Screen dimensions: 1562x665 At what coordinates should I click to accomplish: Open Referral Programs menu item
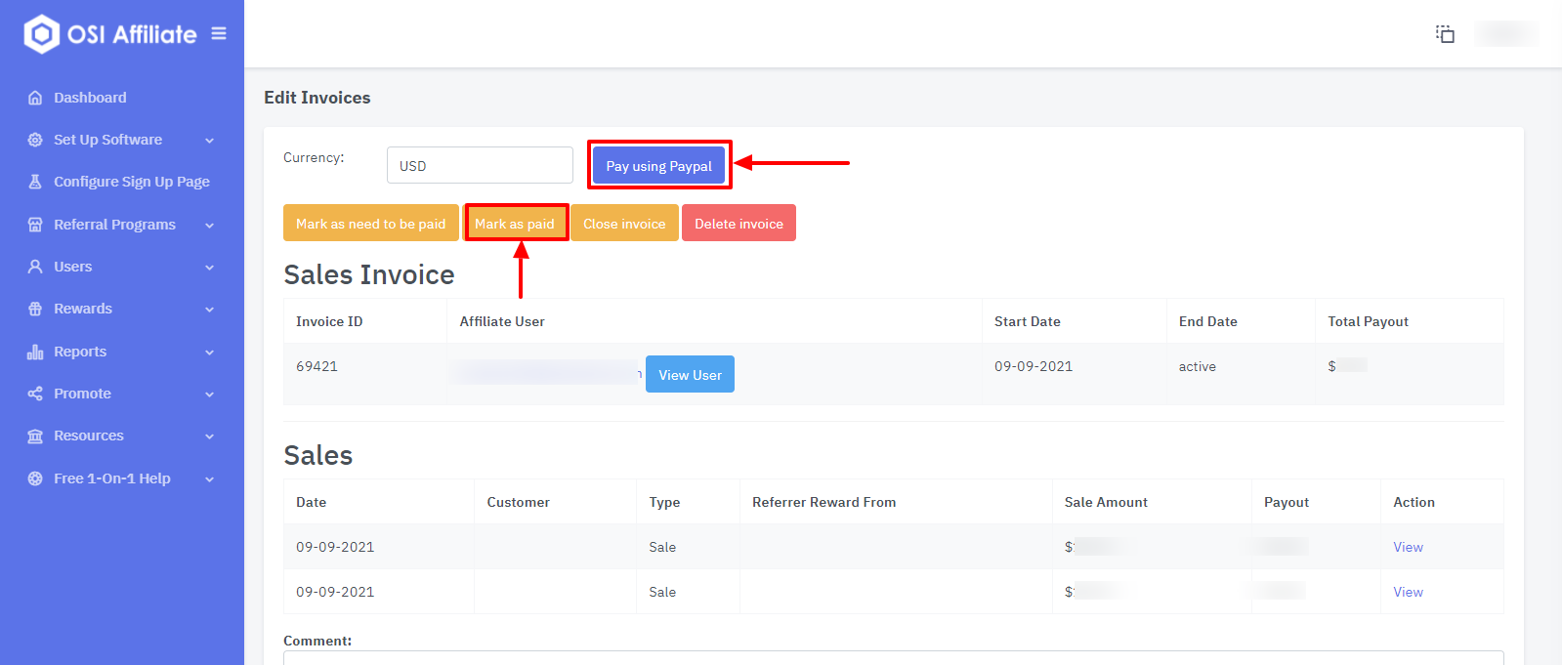[114, 225]
